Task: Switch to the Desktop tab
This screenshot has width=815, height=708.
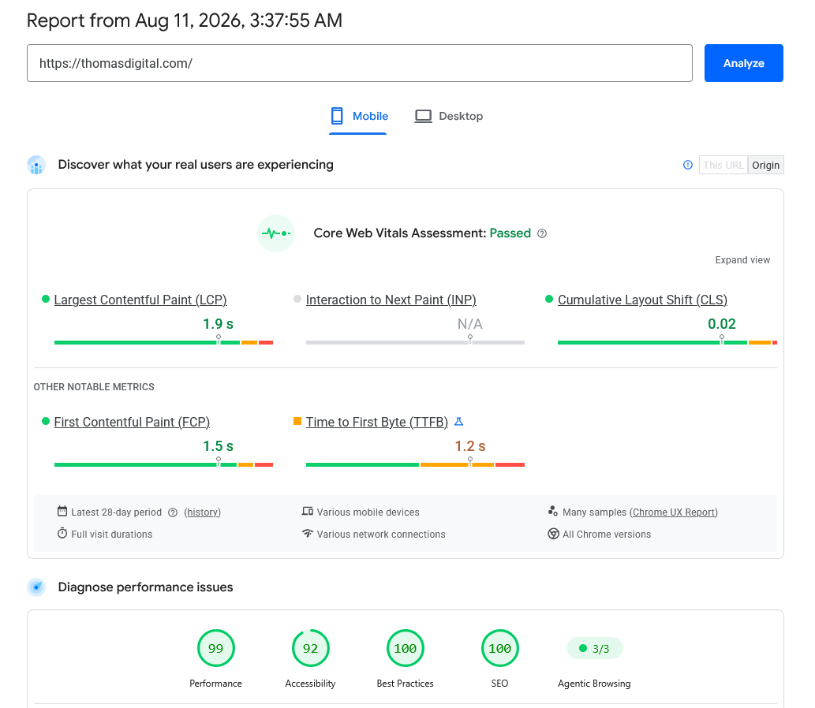Action: [x=449, y=116]
